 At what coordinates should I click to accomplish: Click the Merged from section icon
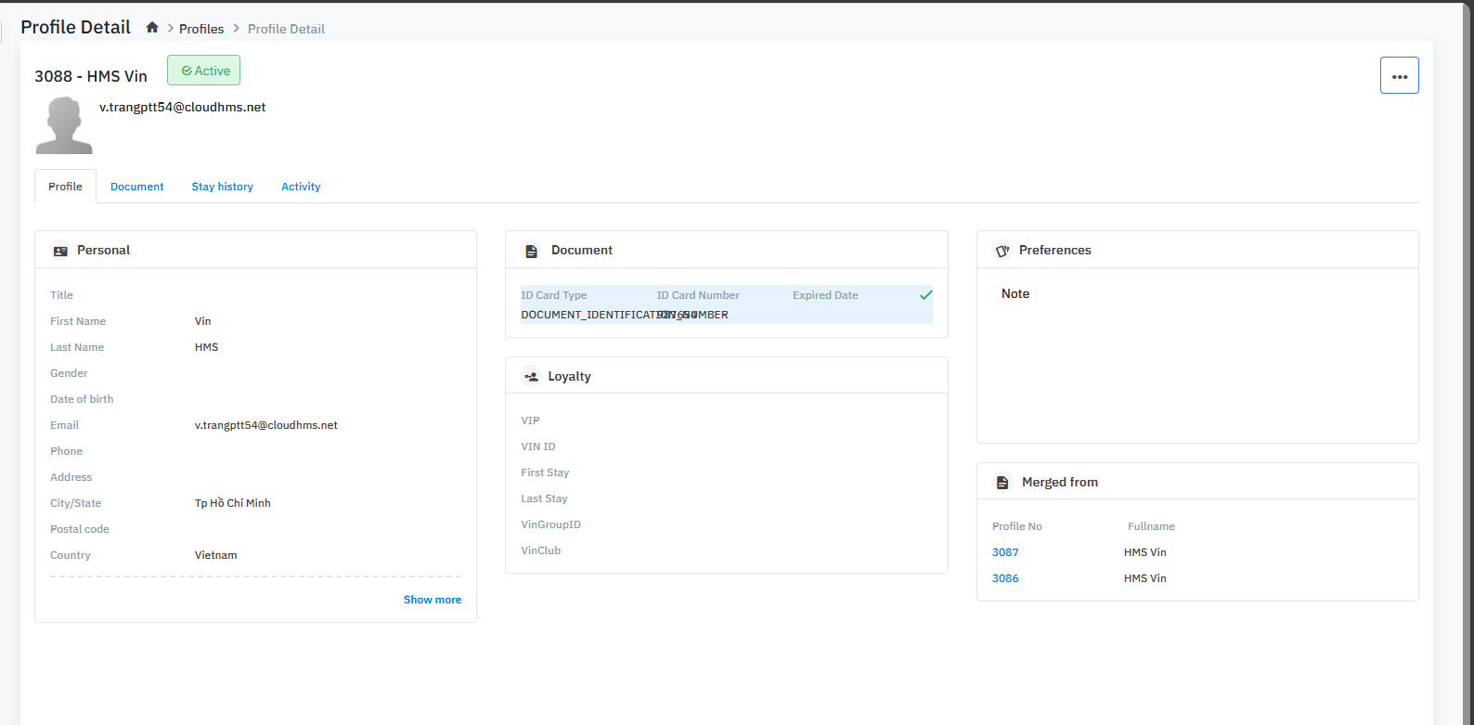[x=1002, y=483]
